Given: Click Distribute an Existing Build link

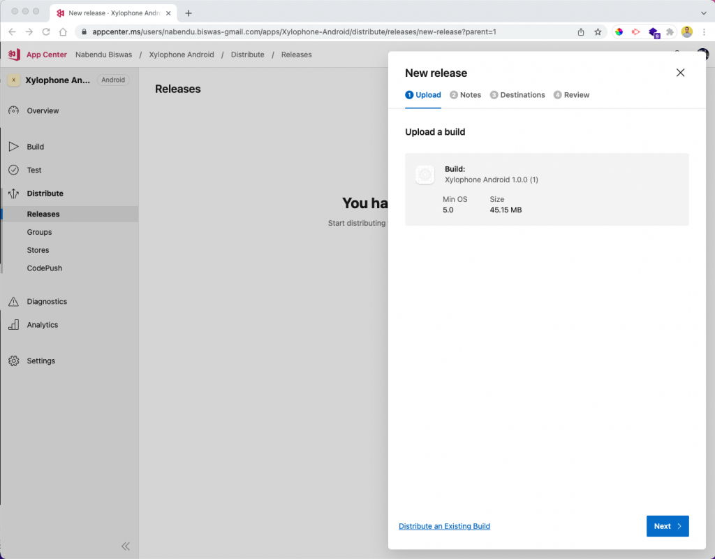Looking at the screenshot, I should [444, 526].
